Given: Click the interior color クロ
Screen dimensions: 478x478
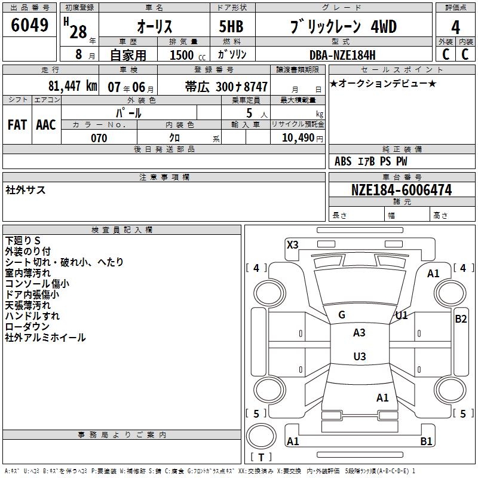Looking at the screenshot, I should [174, 137].
